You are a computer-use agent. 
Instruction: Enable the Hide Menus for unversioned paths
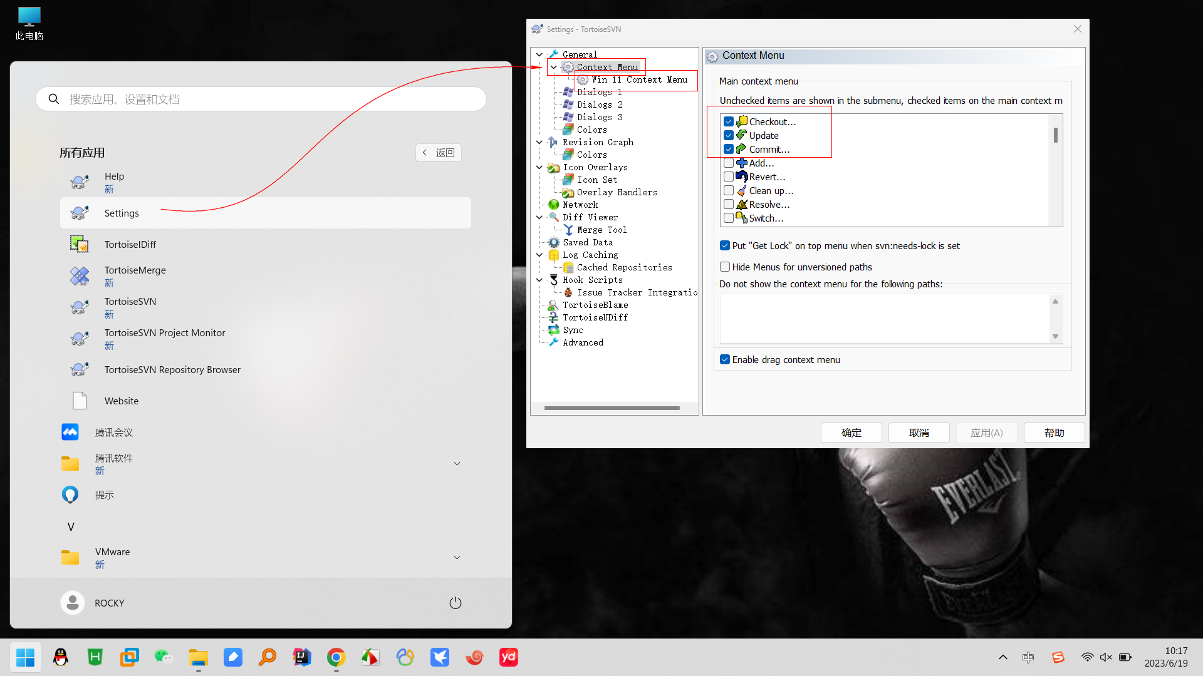(724, 267)
